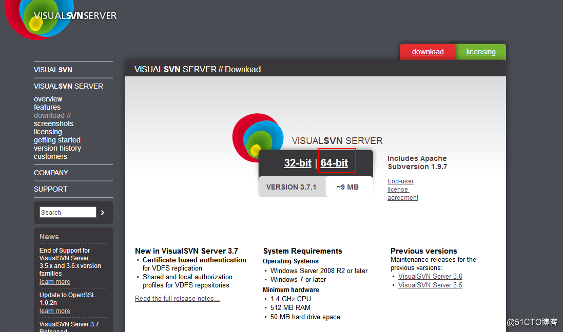Open the COMPANY sidebar section
The width and height of the screenshot is (563, 332).
(x=51, y=173)
